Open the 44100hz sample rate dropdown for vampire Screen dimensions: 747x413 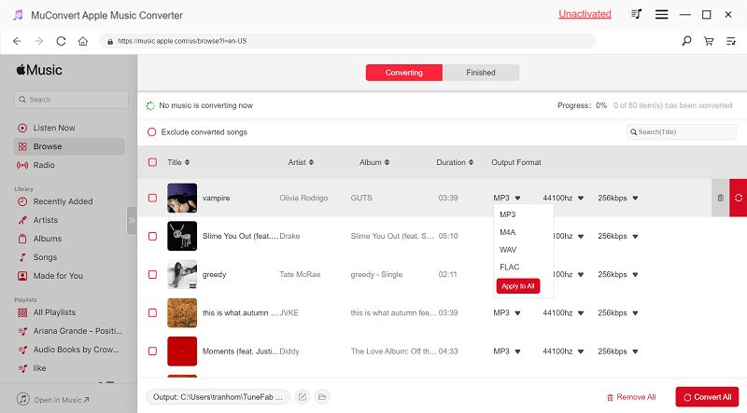[563, 198]
